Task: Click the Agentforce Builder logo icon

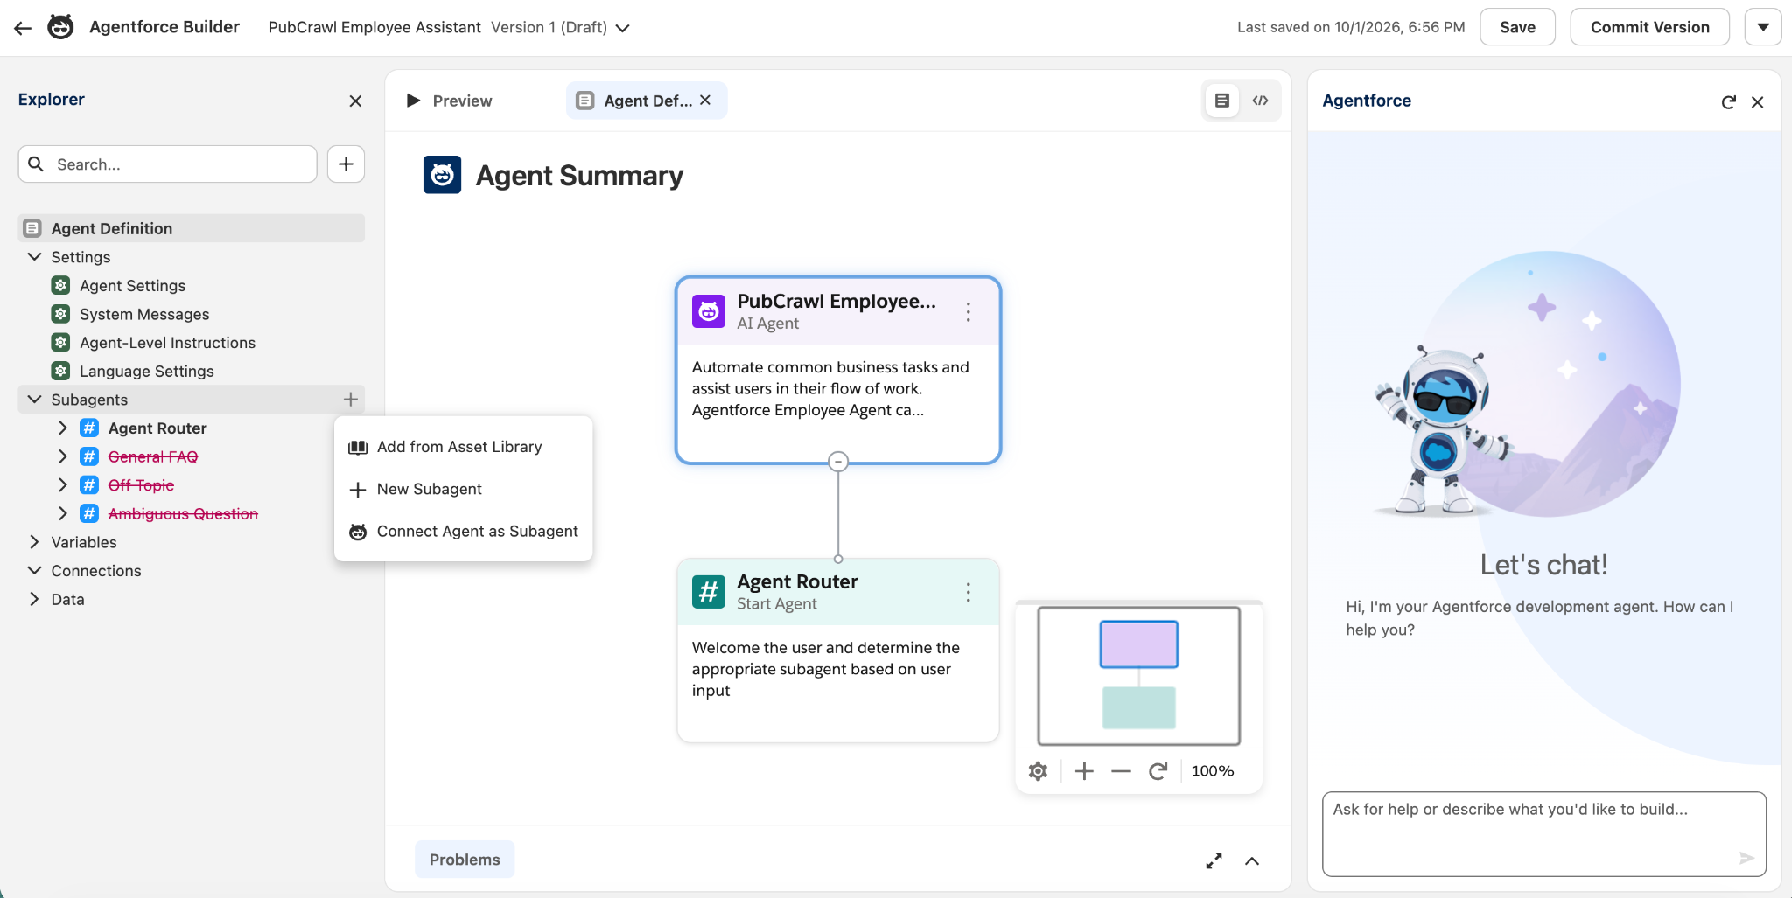Action: click(60, 27)
